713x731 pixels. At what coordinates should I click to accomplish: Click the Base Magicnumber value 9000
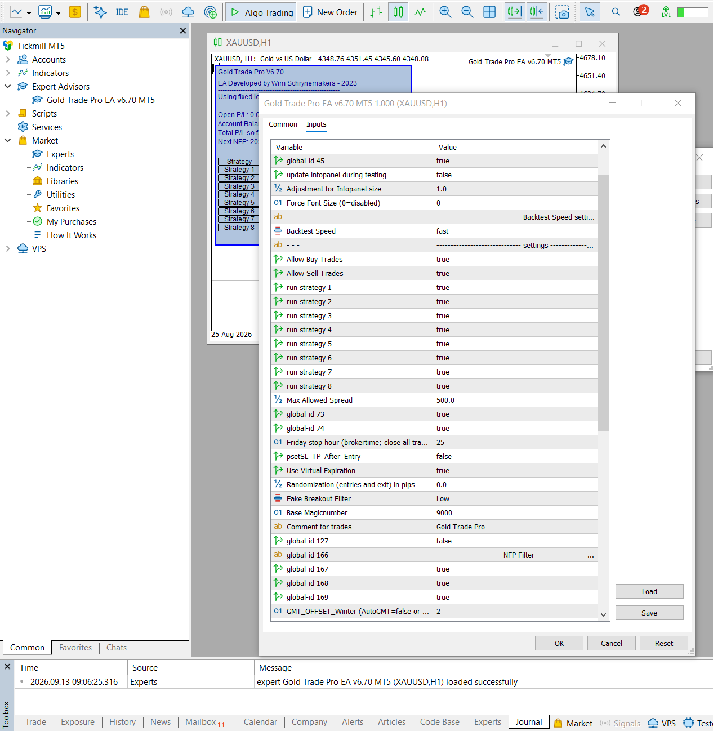[515, 512]
